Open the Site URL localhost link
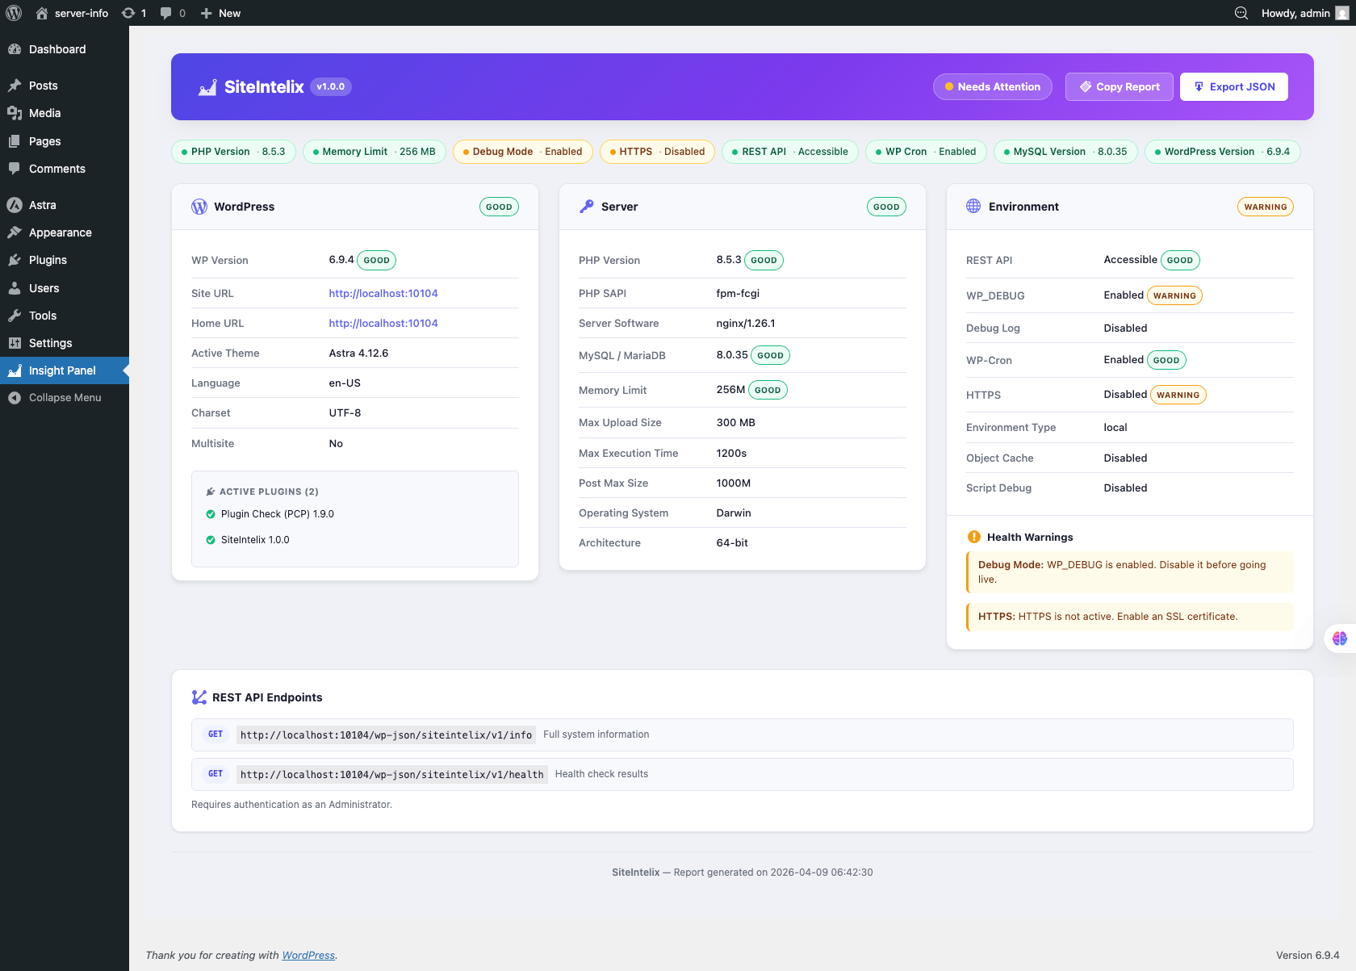Screen dimensions: 1356x971 coord(383,293)
